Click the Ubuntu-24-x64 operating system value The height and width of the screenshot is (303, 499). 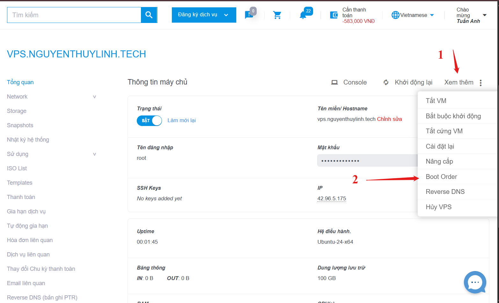coord(335,242)
